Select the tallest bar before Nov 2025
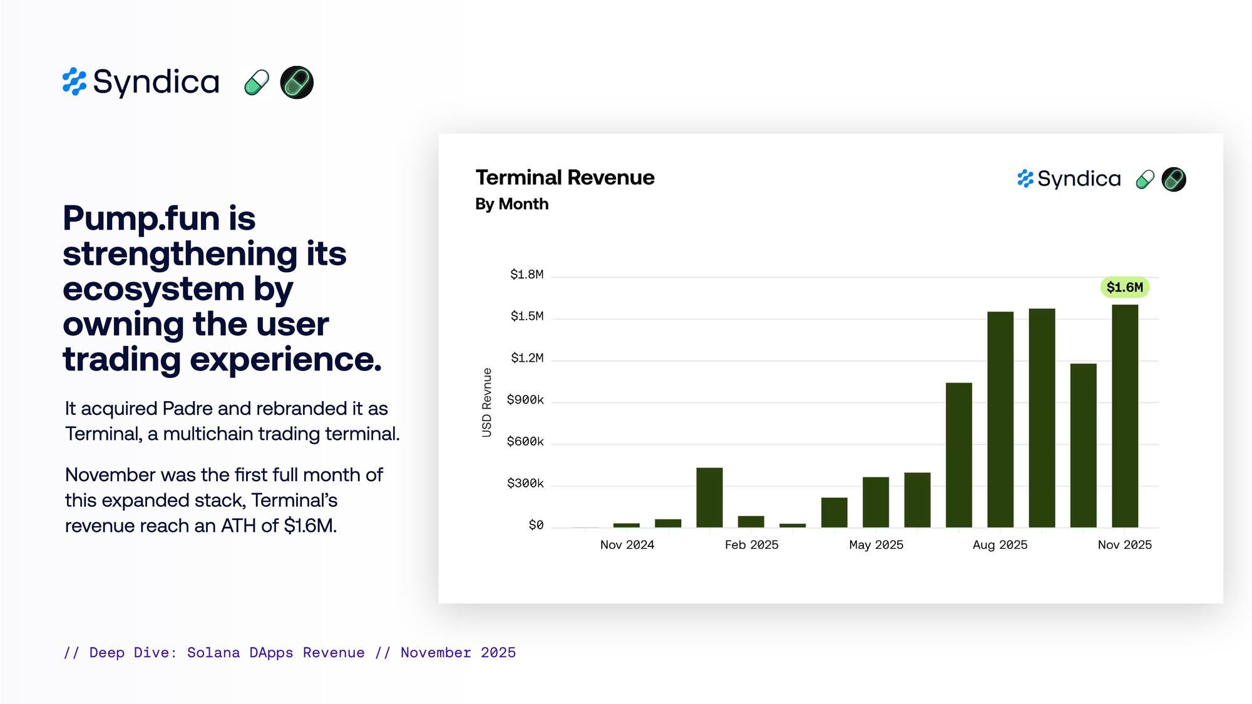Screen dimensions: 1252x704 pos(1042,418)
